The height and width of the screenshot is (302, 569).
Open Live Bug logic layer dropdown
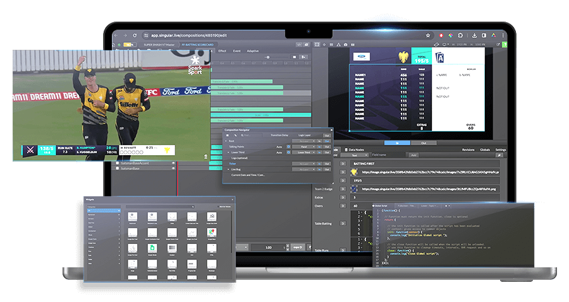click(x=303, y=169)
